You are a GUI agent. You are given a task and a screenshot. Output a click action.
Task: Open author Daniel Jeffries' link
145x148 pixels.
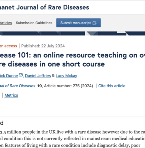pos(38,75)
